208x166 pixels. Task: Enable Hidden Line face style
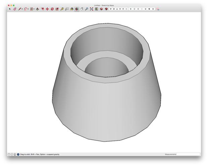point(142,9)
